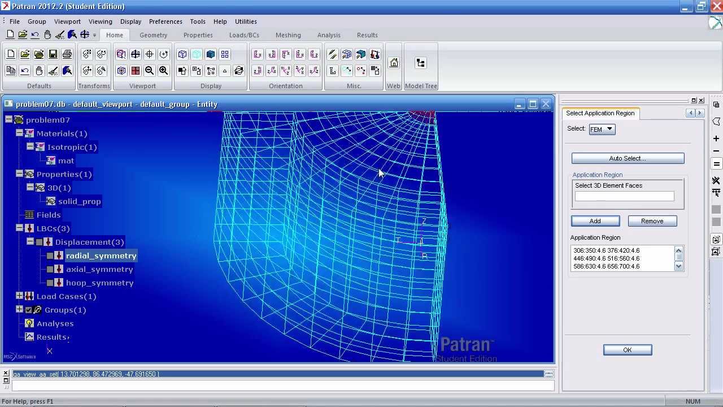Click the Home icon in Web group

tap(394, 63)
